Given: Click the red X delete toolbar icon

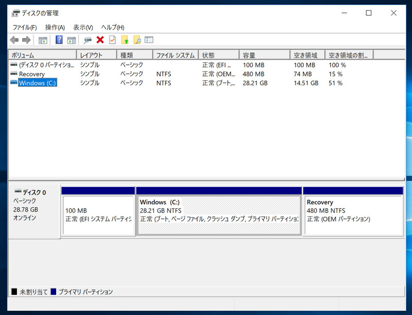Looking at the screenshot, I should (99, 40).
